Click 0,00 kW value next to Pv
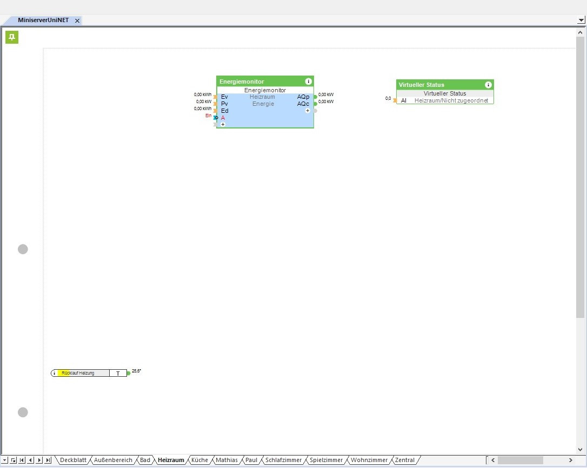 click(x=204, y=101)
